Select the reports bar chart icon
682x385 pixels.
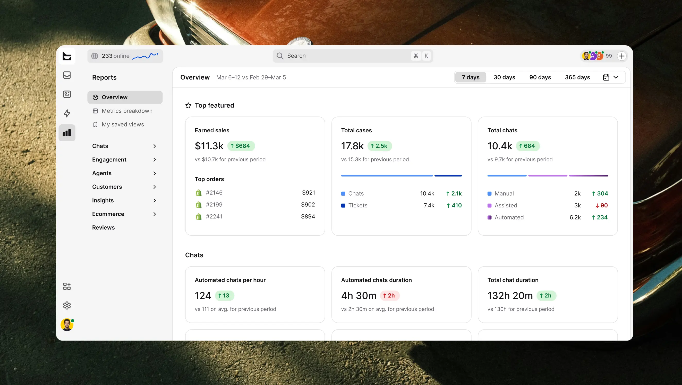click(67, 133)
